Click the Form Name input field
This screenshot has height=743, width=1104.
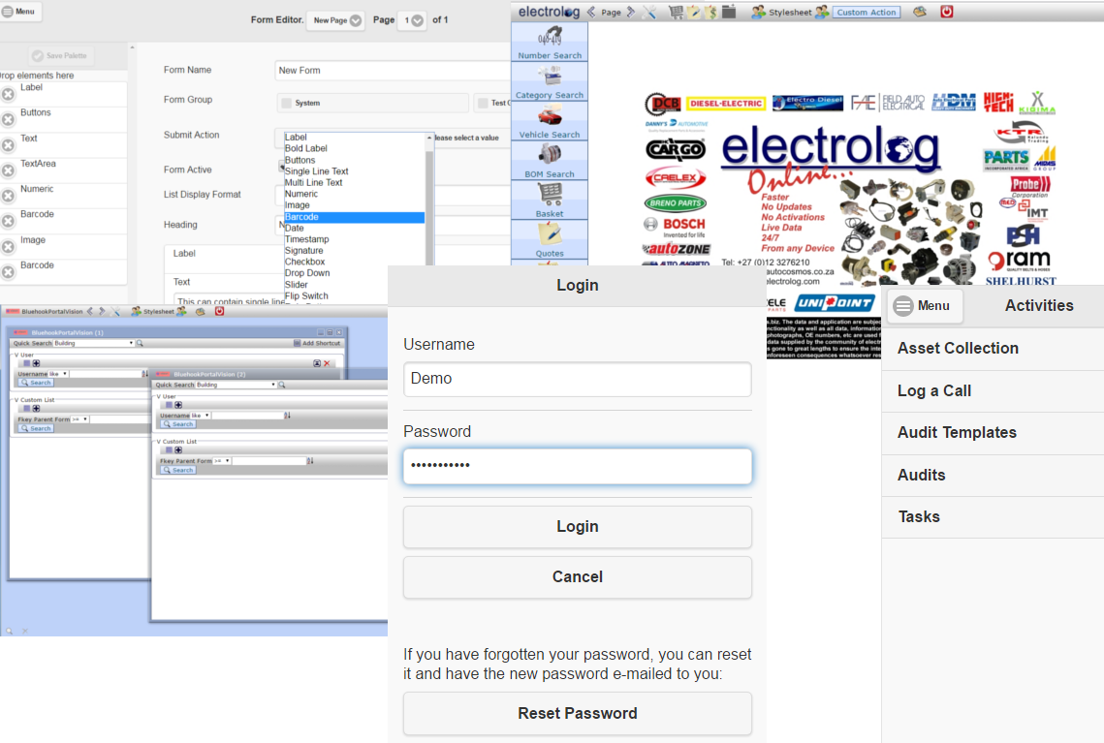[x=393, y=71]
